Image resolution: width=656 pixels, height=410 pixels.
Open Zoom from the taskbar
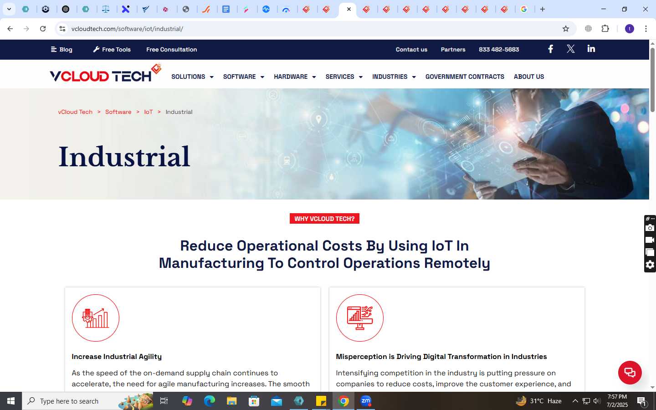click(x=366, y=401)
